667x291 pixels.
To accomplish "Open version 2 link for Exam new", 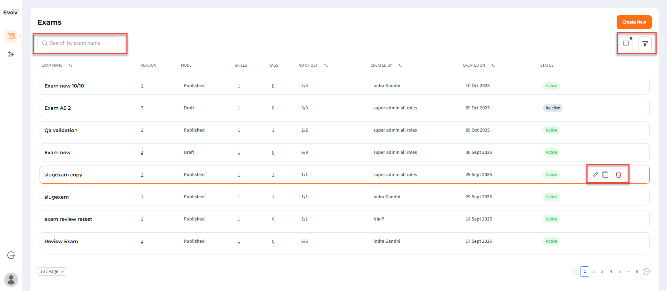I will pos(142,152).
